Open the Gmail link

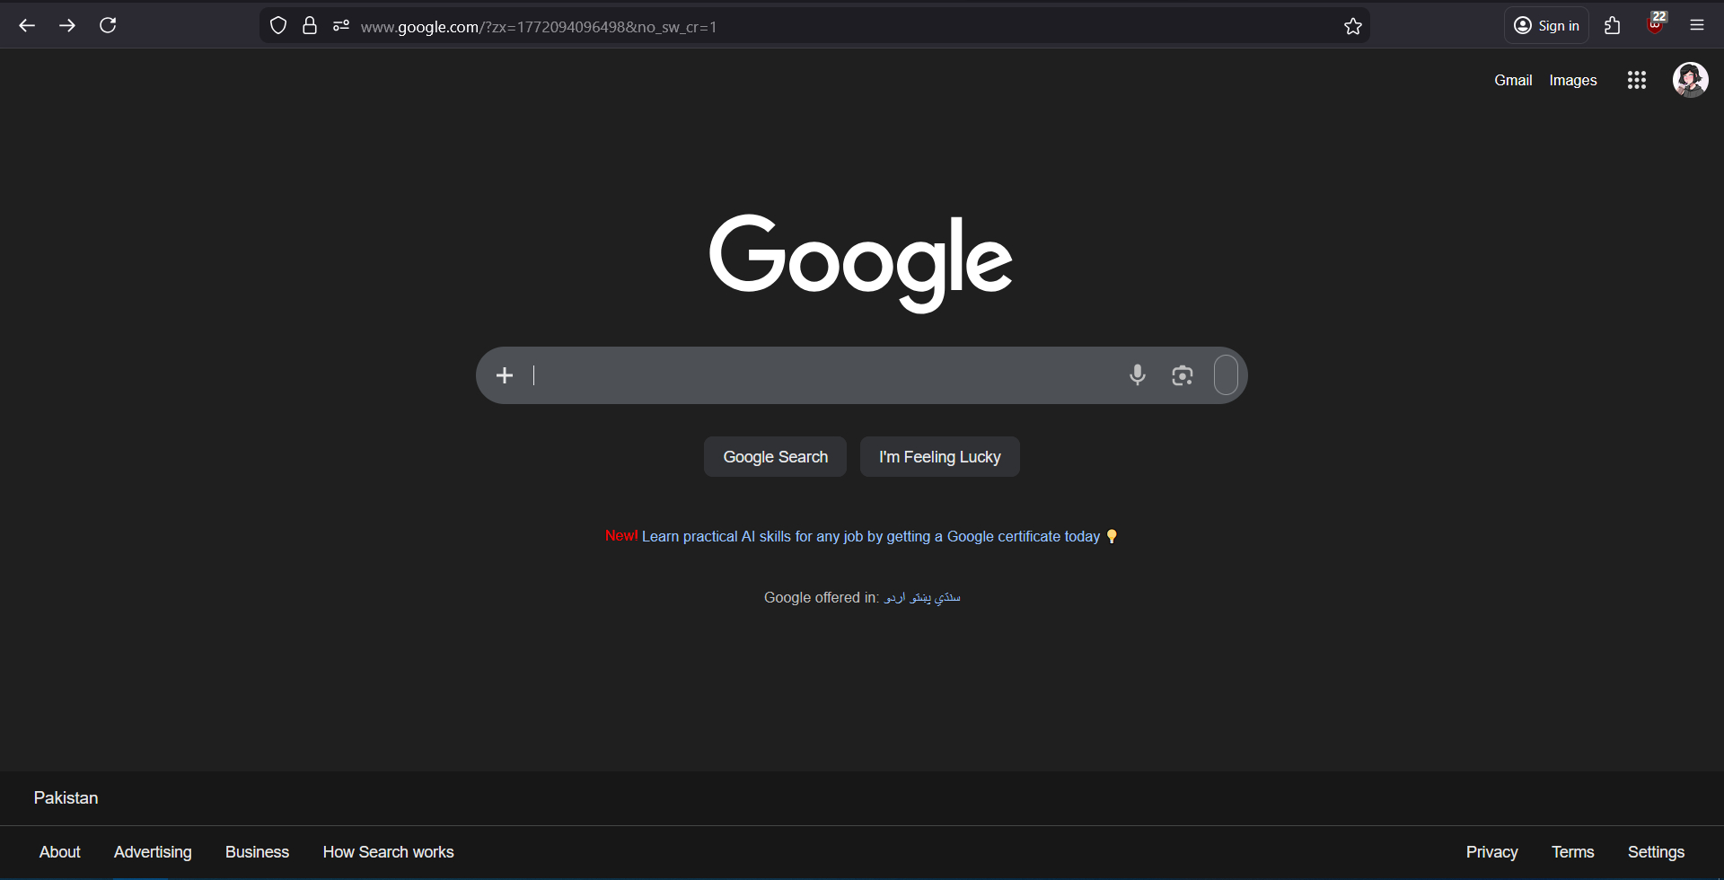1513,80
